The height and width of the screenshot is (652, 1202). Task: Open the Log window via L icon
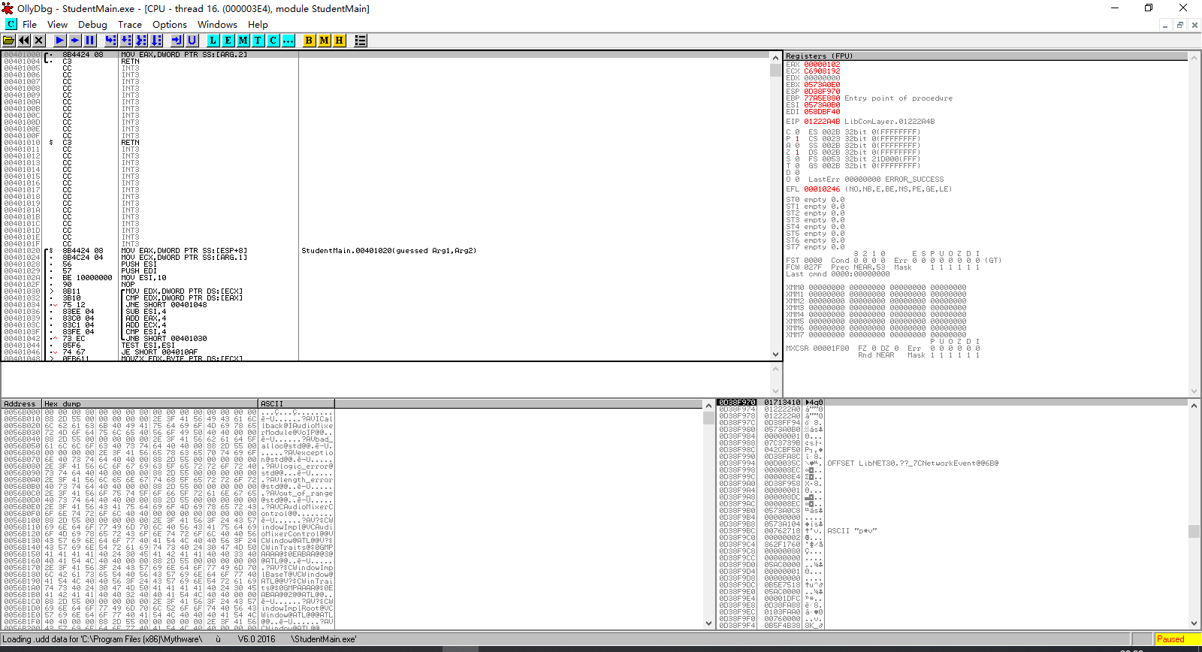pos(213,41)
